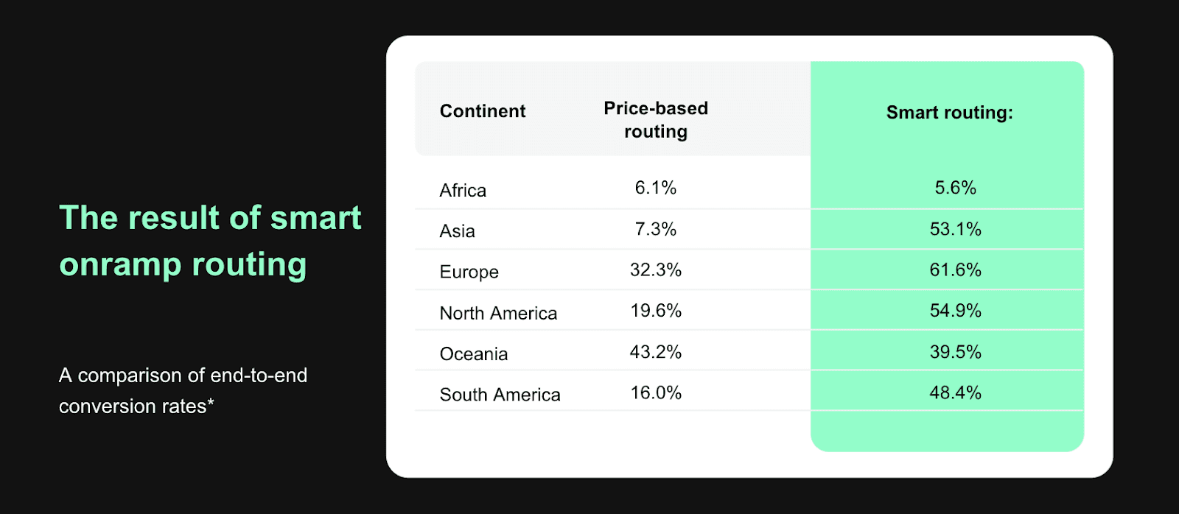The height and width of the screenshot is (514, 1179).
Task: Click Oceania's 43.2% price-based value
Action: click(x=655, y=352)
